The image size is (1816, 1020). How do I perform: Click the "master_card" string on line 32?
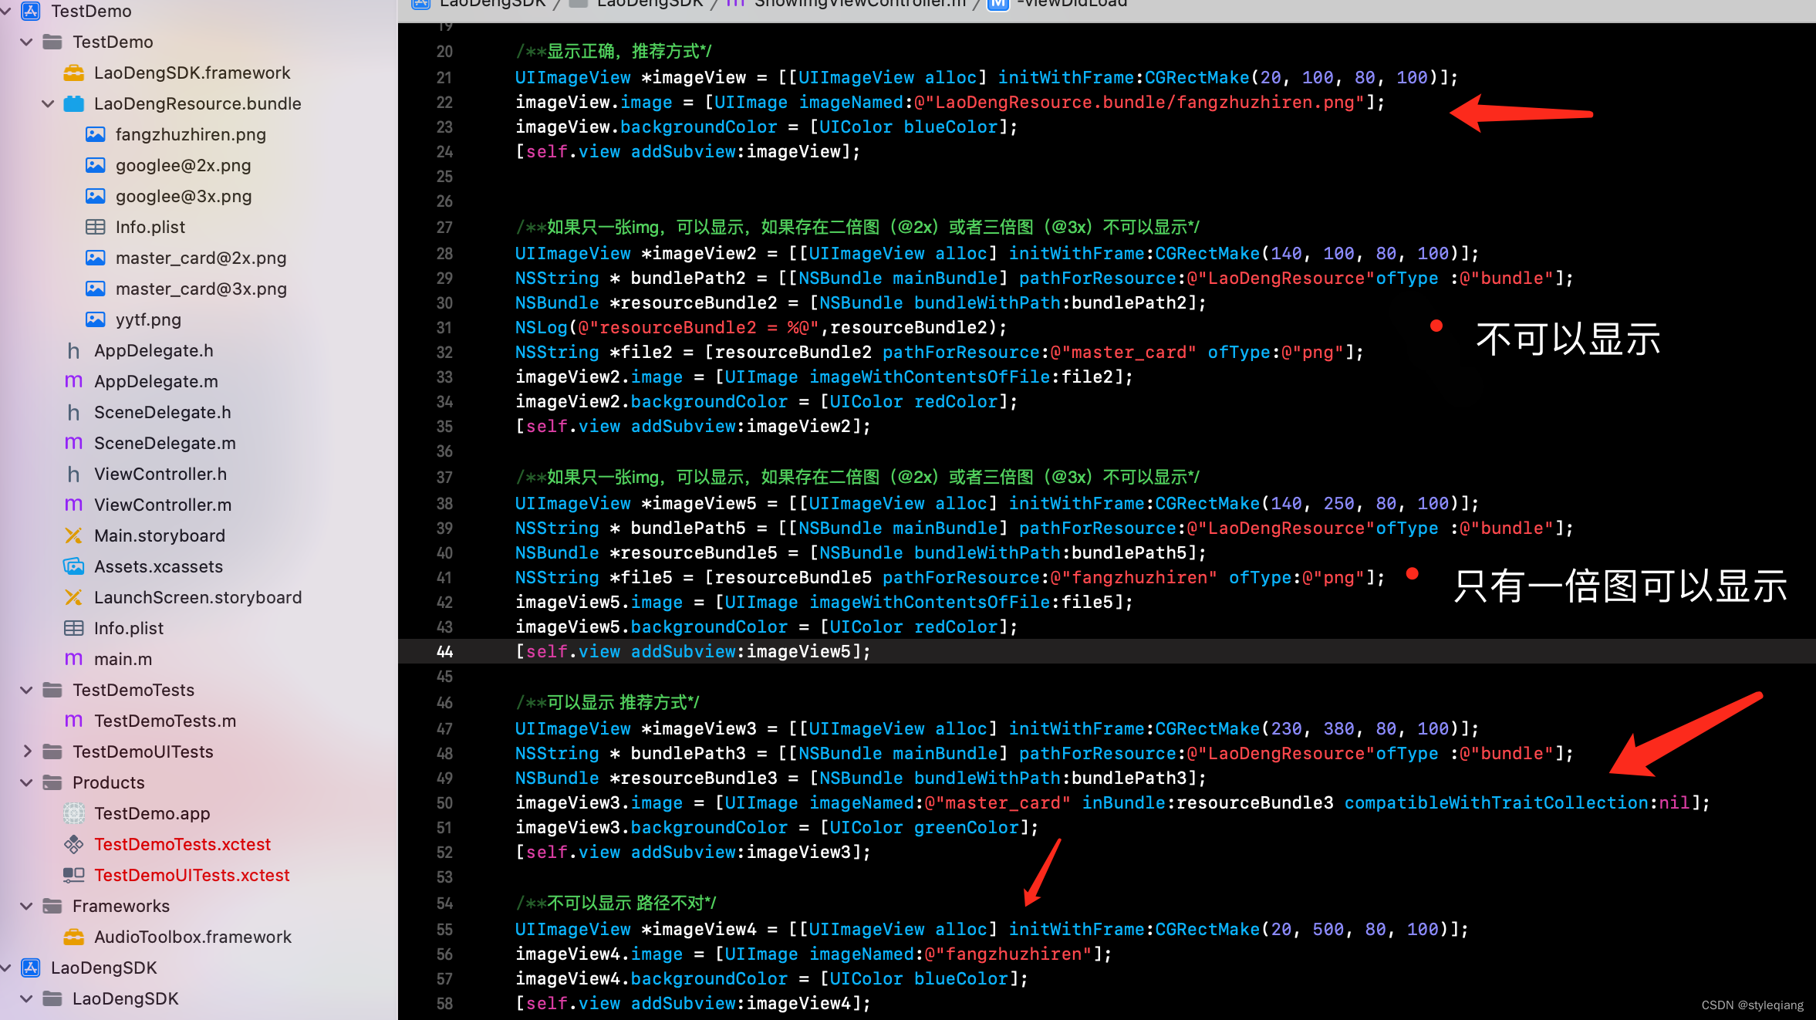[x=1123, y=353]
